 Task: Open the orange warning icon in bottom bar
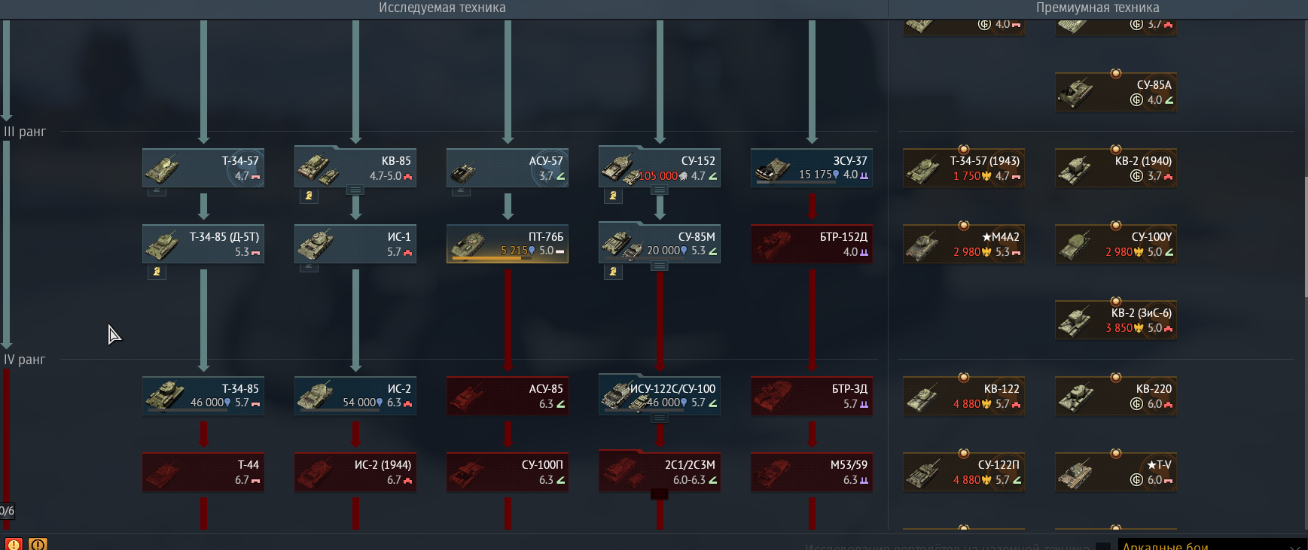click(x=38, y=544)
